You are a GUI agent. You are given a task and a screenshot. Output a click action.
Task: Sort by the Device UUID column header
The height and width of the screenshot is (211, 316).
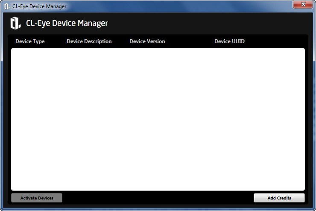click(x=229, y=41)
